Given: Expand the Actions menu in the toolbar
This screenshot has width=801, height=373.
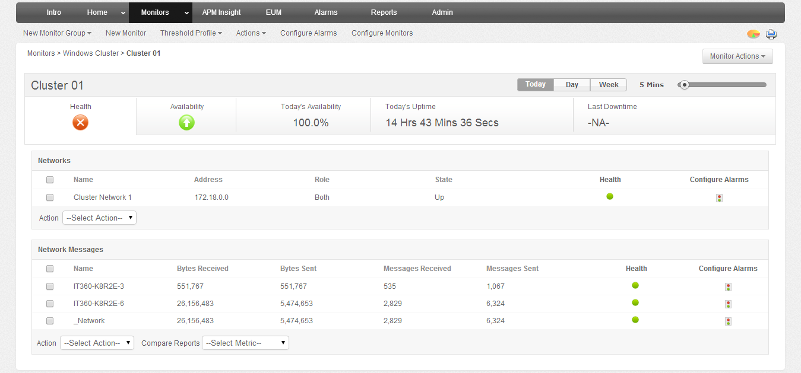Looking at the screenshot, I should [x=251, y=33].
